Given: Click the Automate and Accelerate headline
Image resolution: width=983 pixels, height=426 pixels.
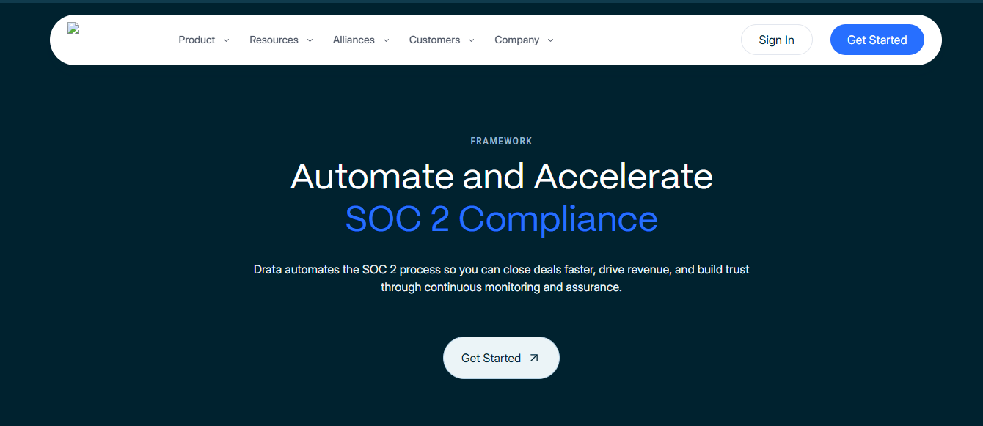Looking at the screenshot, I should point(502,177).
